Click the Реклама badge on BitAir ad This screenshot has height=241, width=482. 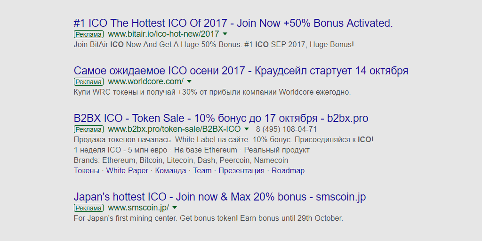coord(88,34)
